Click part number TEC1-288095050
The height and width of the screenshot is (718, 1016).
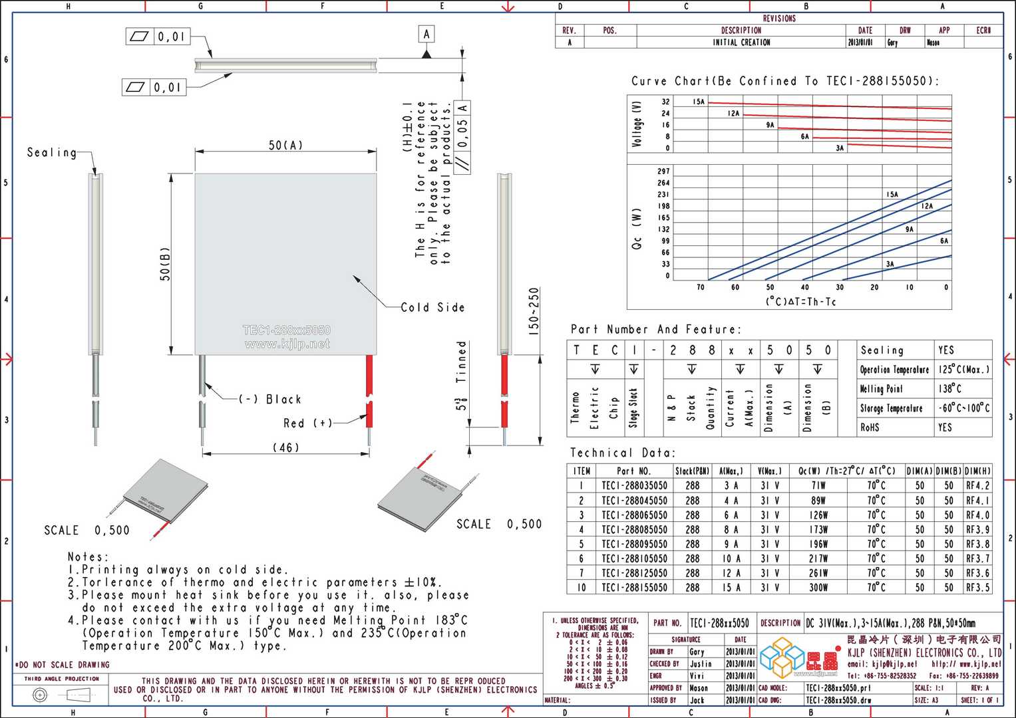pos(634,544)
